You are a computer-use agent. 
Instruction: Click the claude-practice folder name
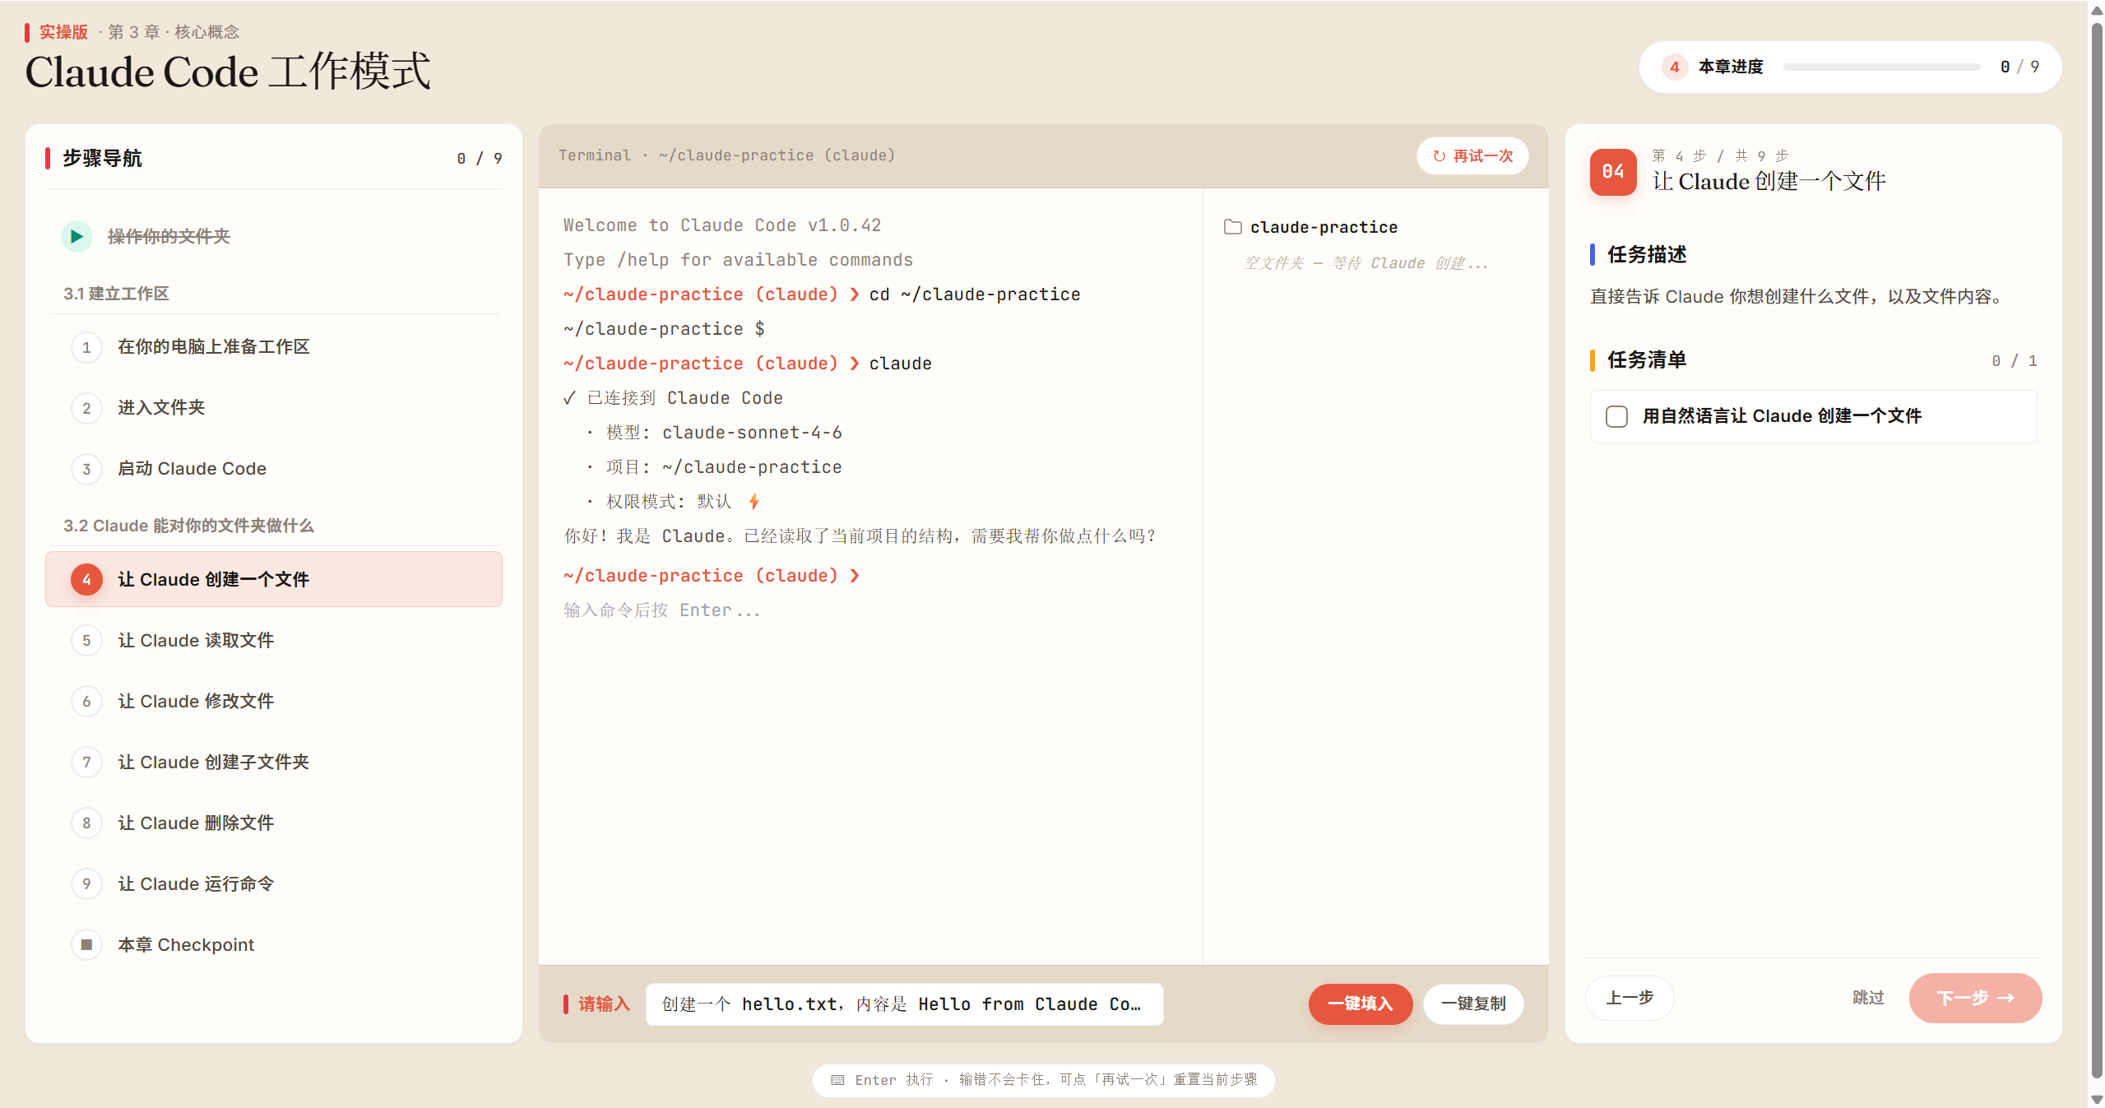click(x=1324, y=227)
